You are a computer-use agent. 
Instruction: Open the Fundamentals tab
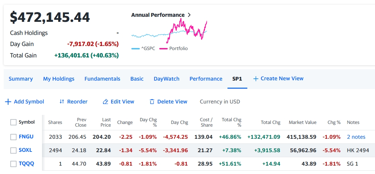click(102, 79)
